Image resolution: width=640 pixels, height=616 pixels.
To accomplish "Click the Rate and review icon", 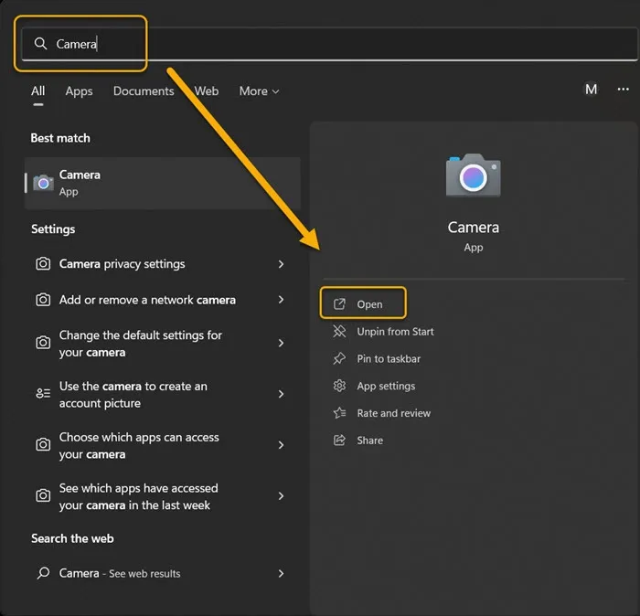I will tap(340, 413).
